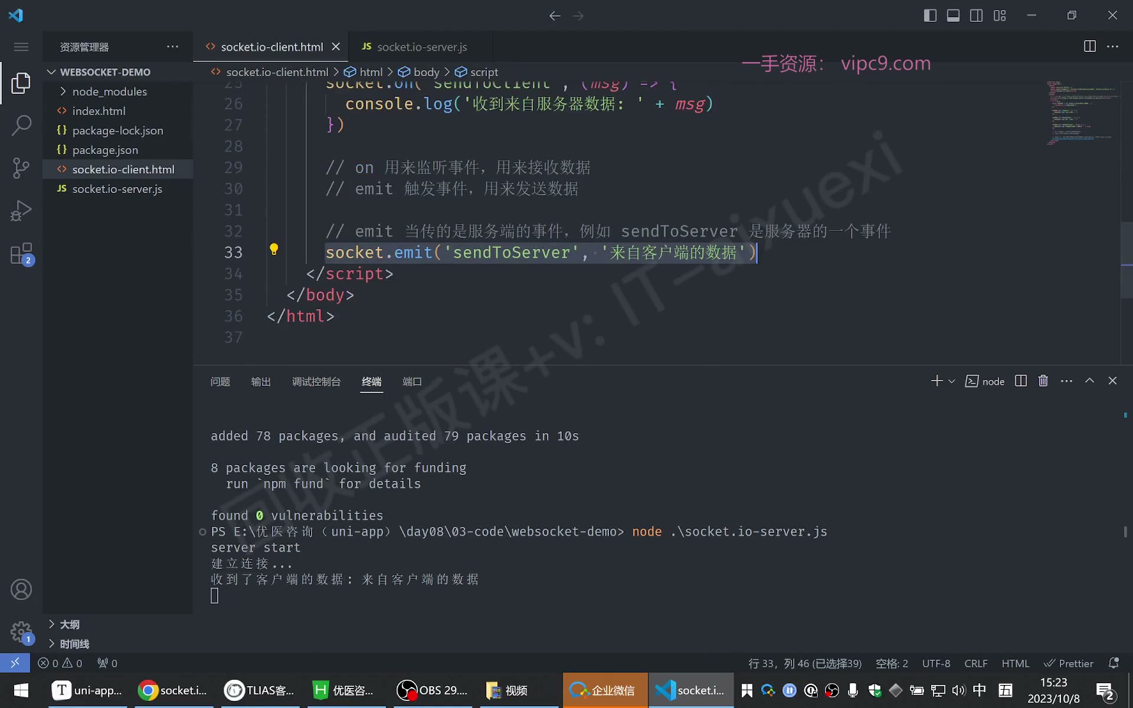This screenshot has height=708, width=1133.
Task: Open the explorer views ellipsis menu
Action: pyautogui.click(x=172, y=47)
